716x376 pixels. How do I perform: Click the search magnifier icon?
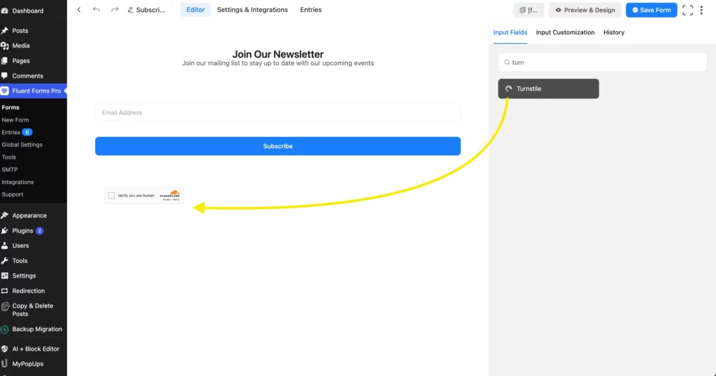pos(507,62)
